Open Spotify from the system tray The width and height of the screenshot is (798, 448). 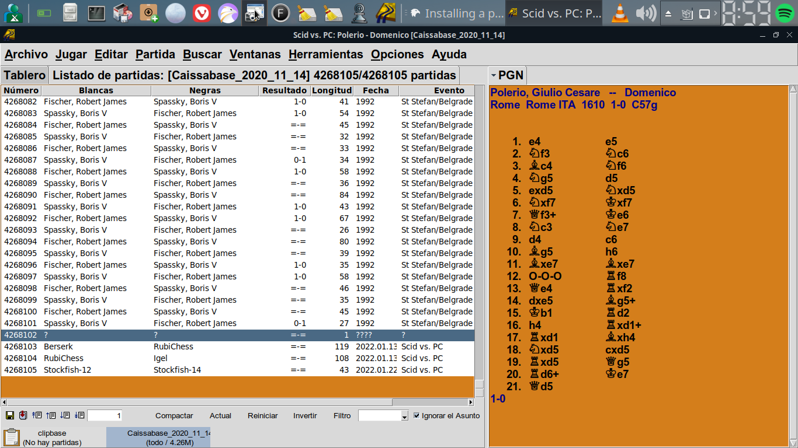point(785,13)
